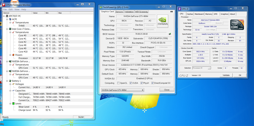Click the Battery 1 icon
This screenshot has height=126, width=254.
(10, 81)
